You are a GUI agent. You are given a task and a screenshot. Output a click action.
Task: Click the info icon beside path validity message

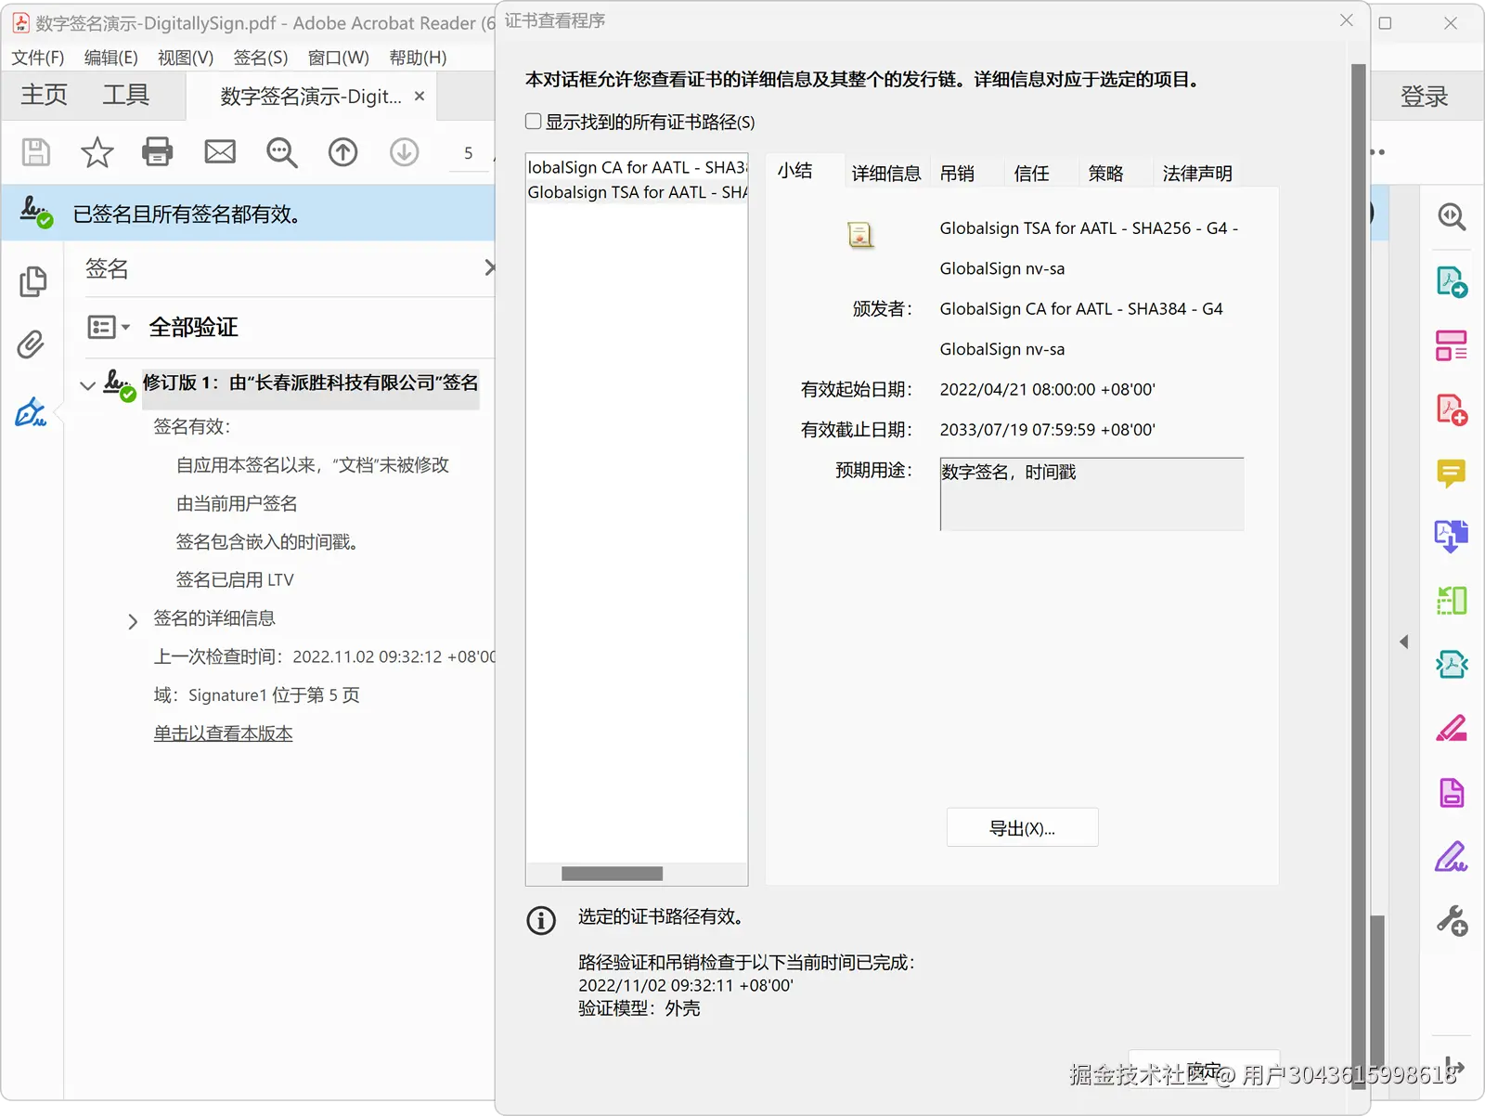(541, 920)
